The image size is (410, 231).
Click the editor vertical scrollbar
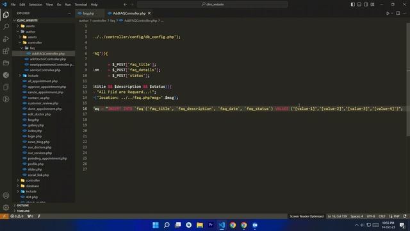point(408,80)
